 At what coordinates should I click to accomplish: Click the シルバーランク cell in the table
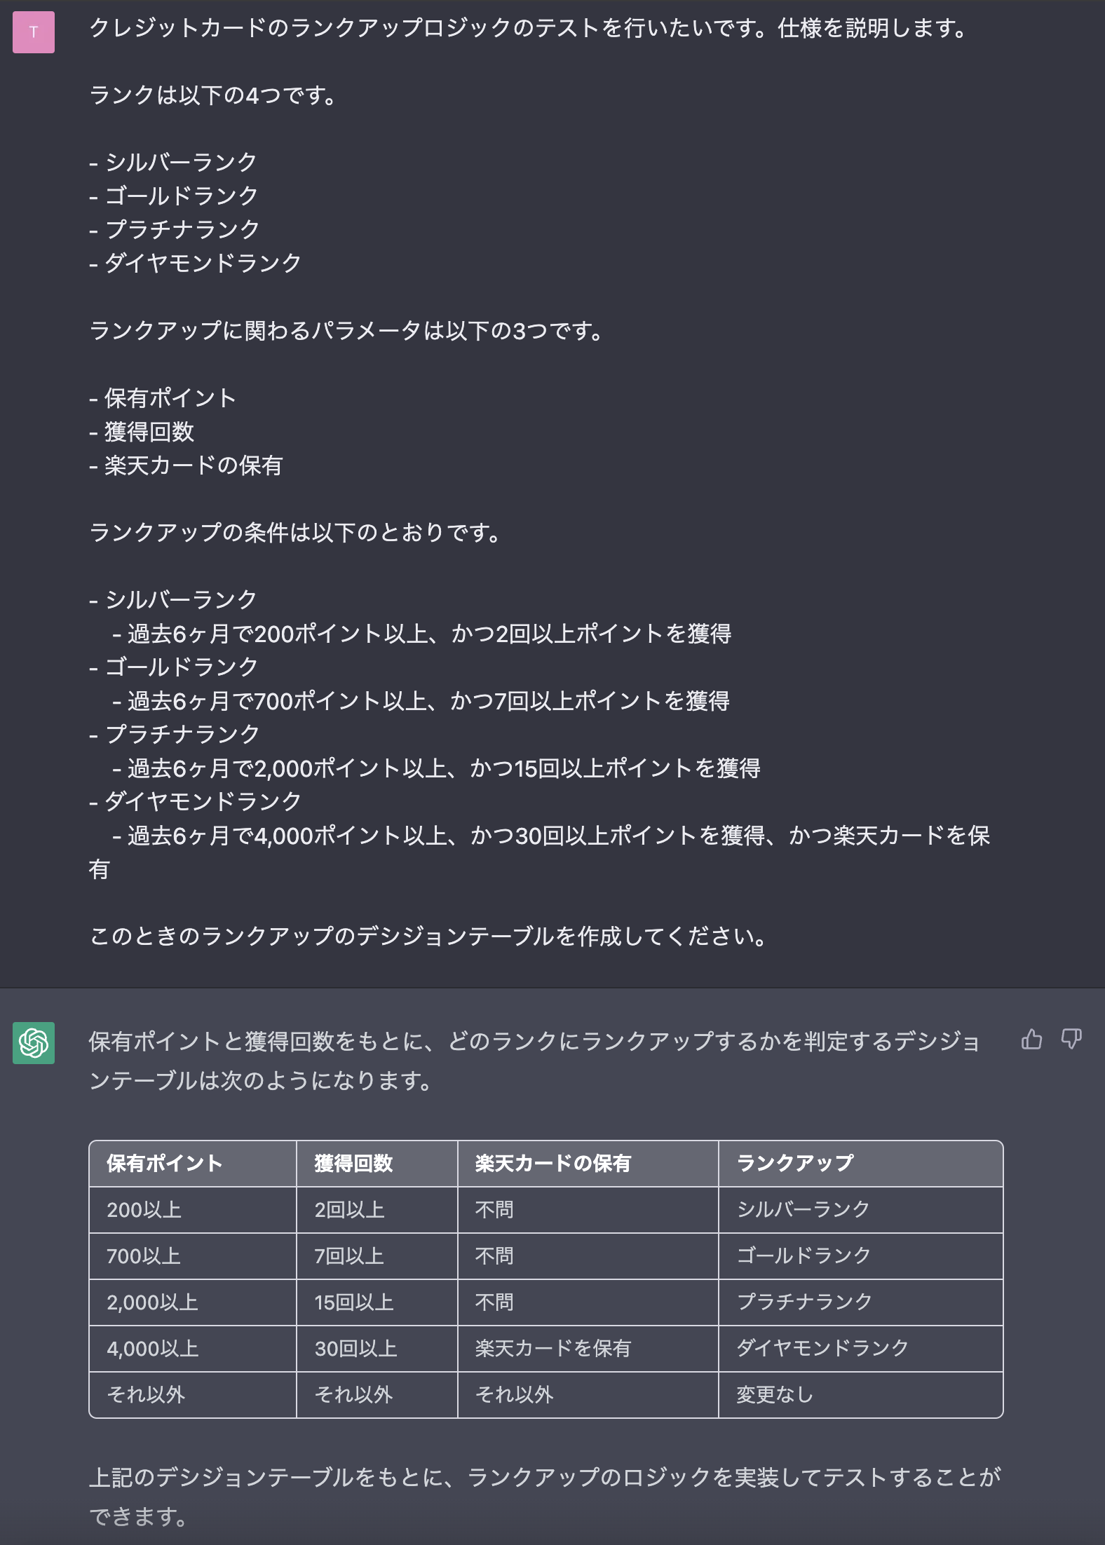pyautogui.click(x=804, y=1209)
